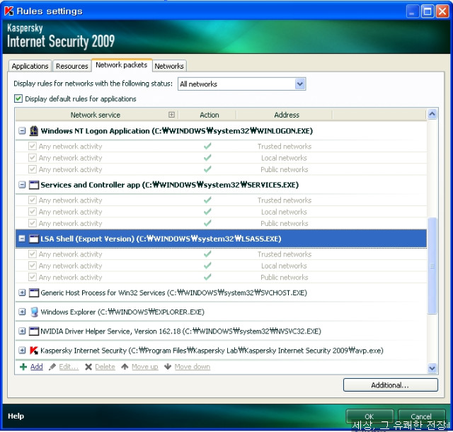Click the Services and Controller app window icon

click(34, 185)
